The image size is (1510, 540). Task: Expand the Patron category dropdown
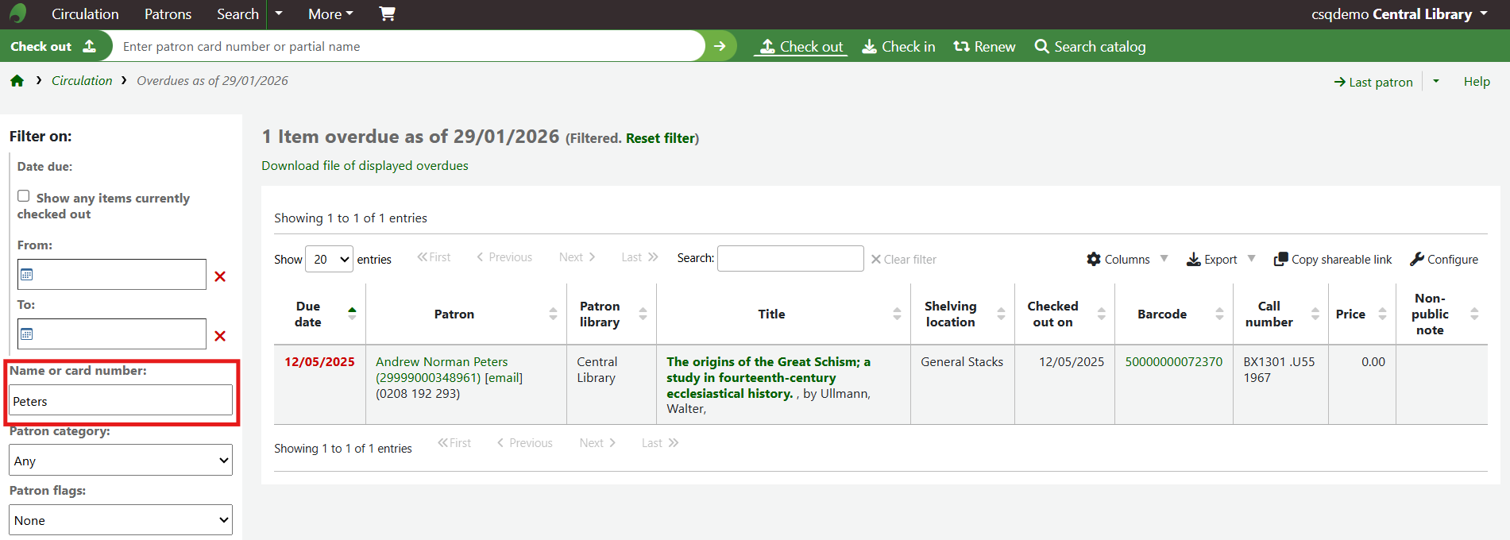pos(121,461)
